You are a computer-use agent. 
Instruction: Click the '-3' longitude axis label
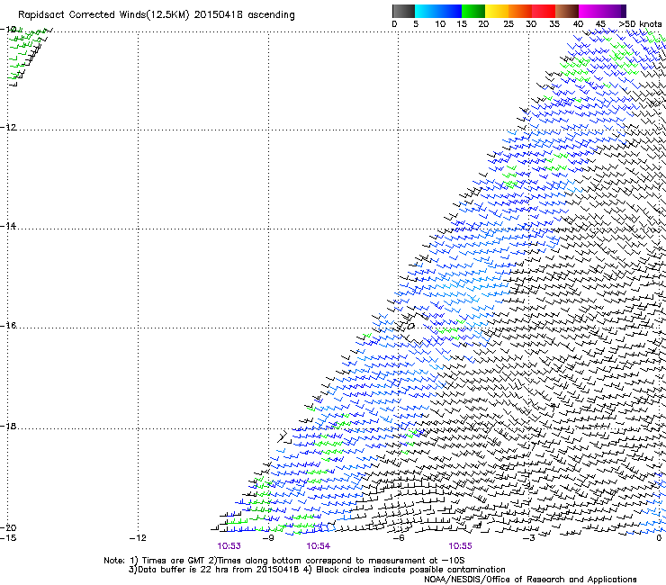pos(529,538)
